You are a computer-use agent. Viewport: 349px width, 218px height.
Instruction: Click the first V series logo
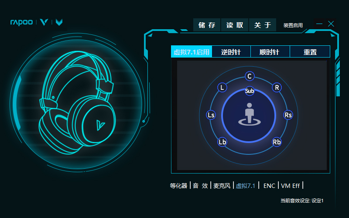[44, 22]
